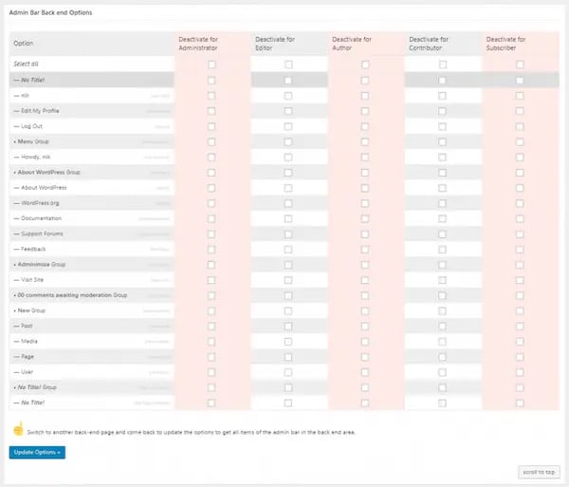Check Select all for Administrator column
The image size is (569, 487).
(211, 65)
